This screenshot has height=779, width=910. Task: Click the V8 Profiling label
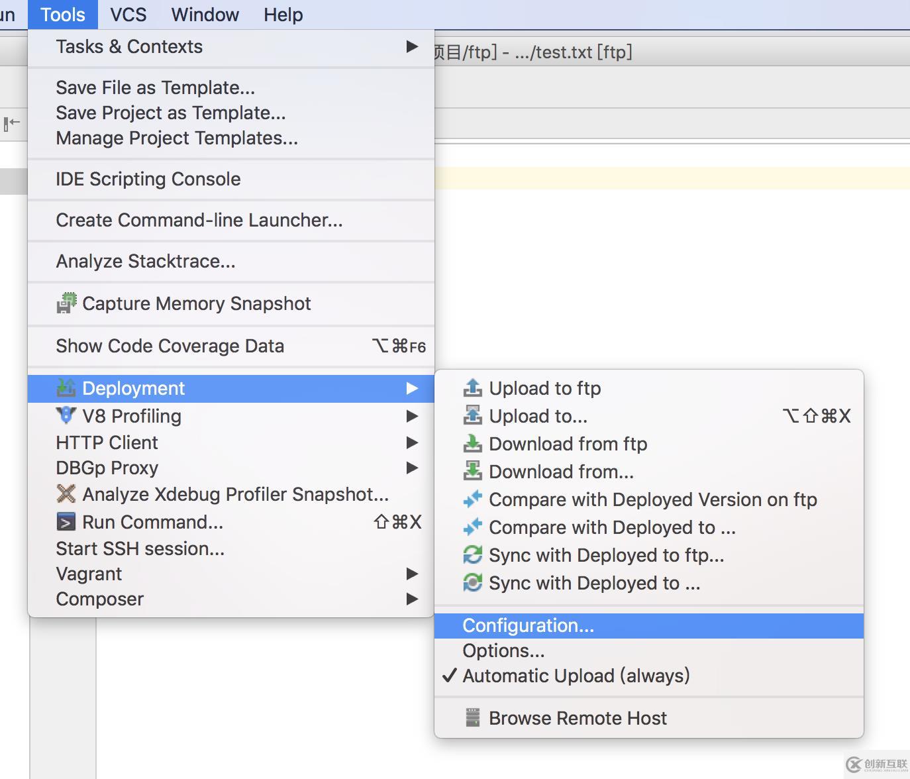[132, 416]
